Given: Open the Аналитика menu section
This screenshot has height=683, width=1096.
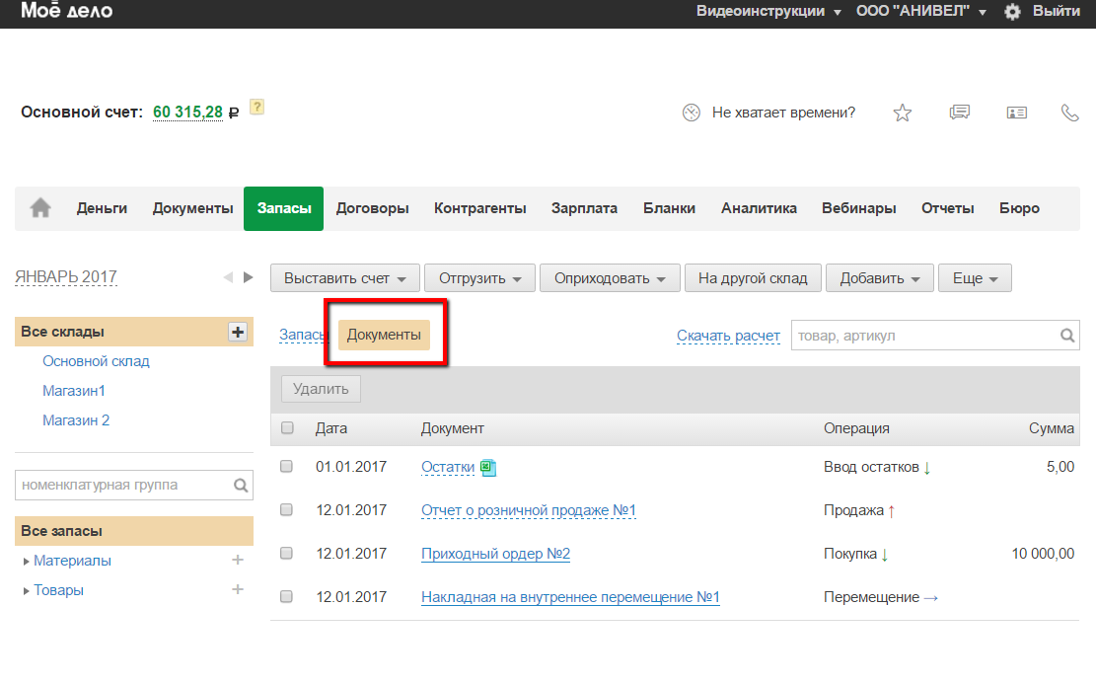Looking at the screenshot, I should (758, 208).
